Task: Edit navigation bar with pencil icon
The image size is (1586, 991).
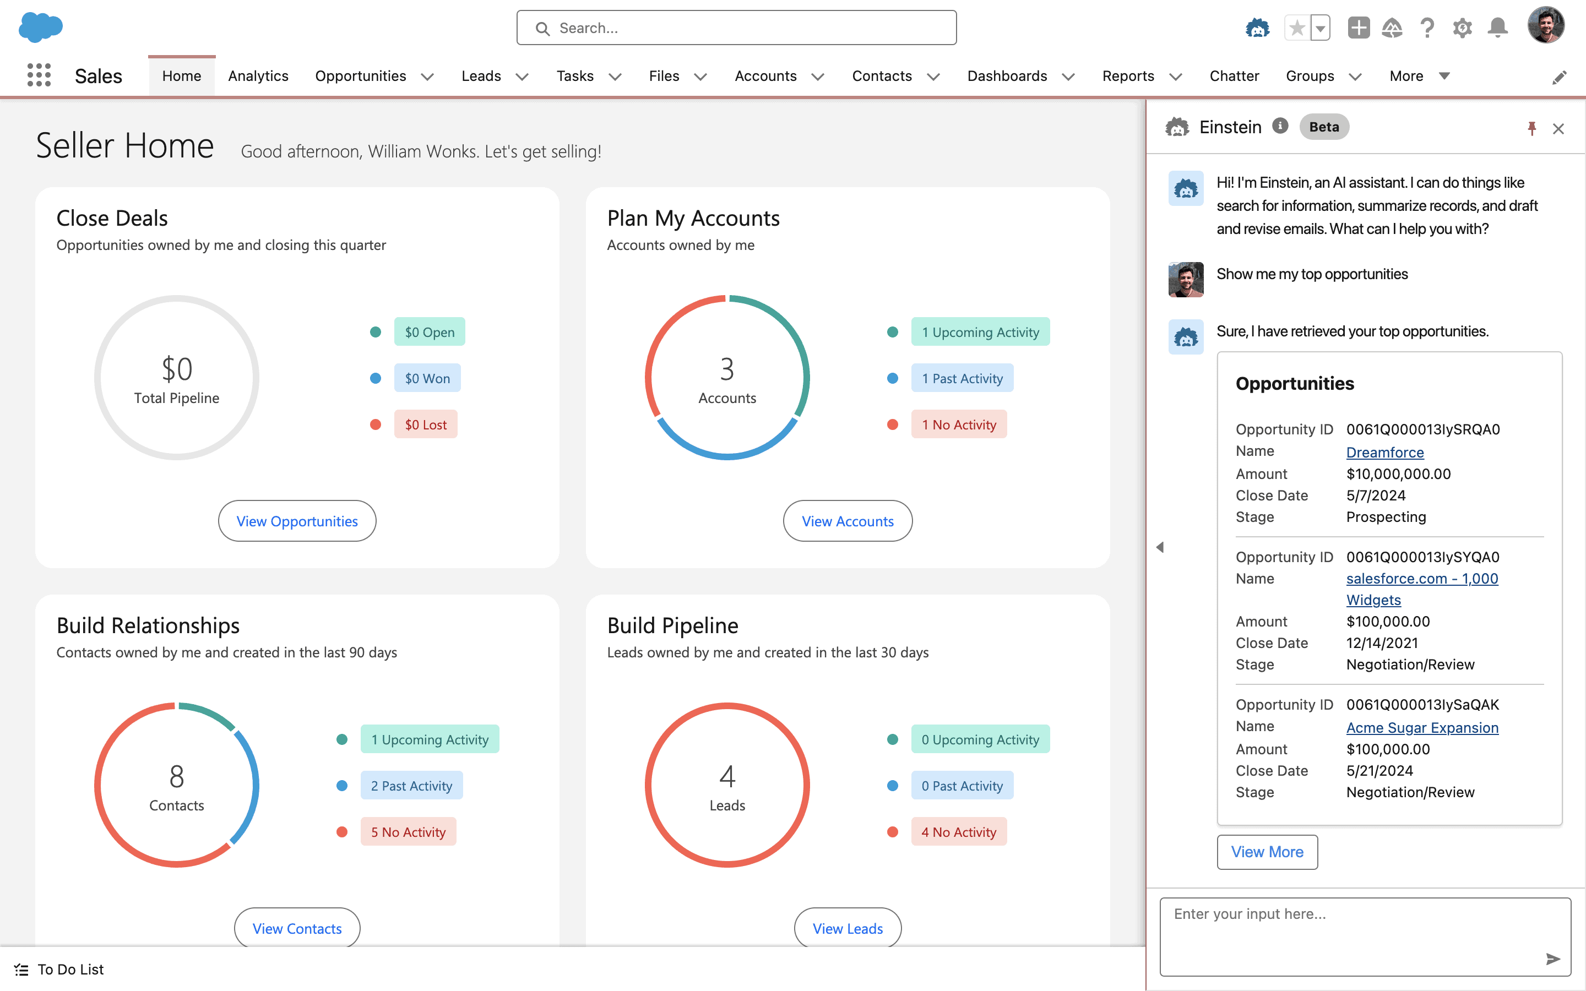Action: click(x=1559, y=77)
